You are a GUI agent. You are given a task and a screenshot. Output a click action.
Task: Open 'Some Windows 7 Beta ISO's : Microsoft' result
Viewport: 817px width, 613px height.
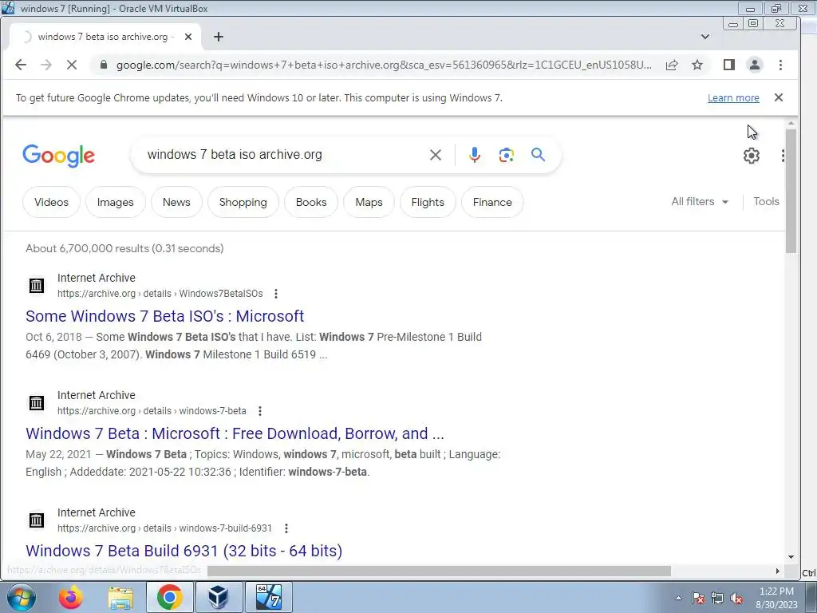pyautogui.click(x=164, y=316)
